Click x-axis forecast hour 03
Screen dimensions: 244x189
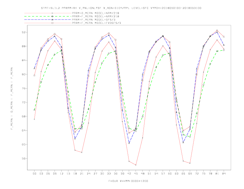(x=41, y=174)
